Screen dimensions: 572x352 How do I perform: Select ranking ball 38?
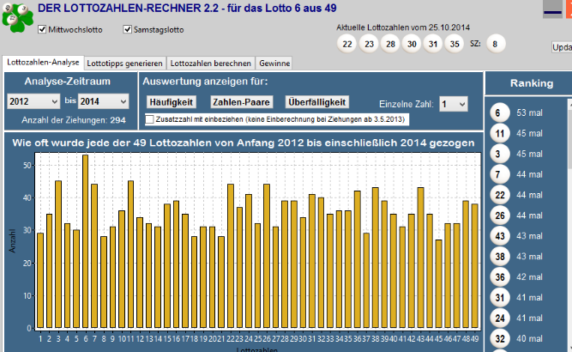coord(499,257)
